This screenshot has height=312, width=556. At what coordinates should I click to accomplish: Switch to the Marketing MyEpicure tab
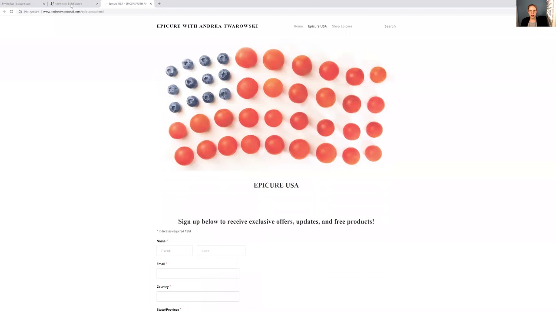[x=69, y=4]
